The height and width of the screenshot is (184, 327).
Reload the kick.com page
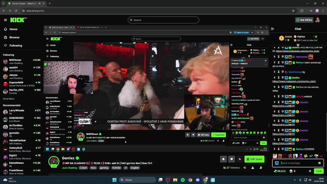16,11
